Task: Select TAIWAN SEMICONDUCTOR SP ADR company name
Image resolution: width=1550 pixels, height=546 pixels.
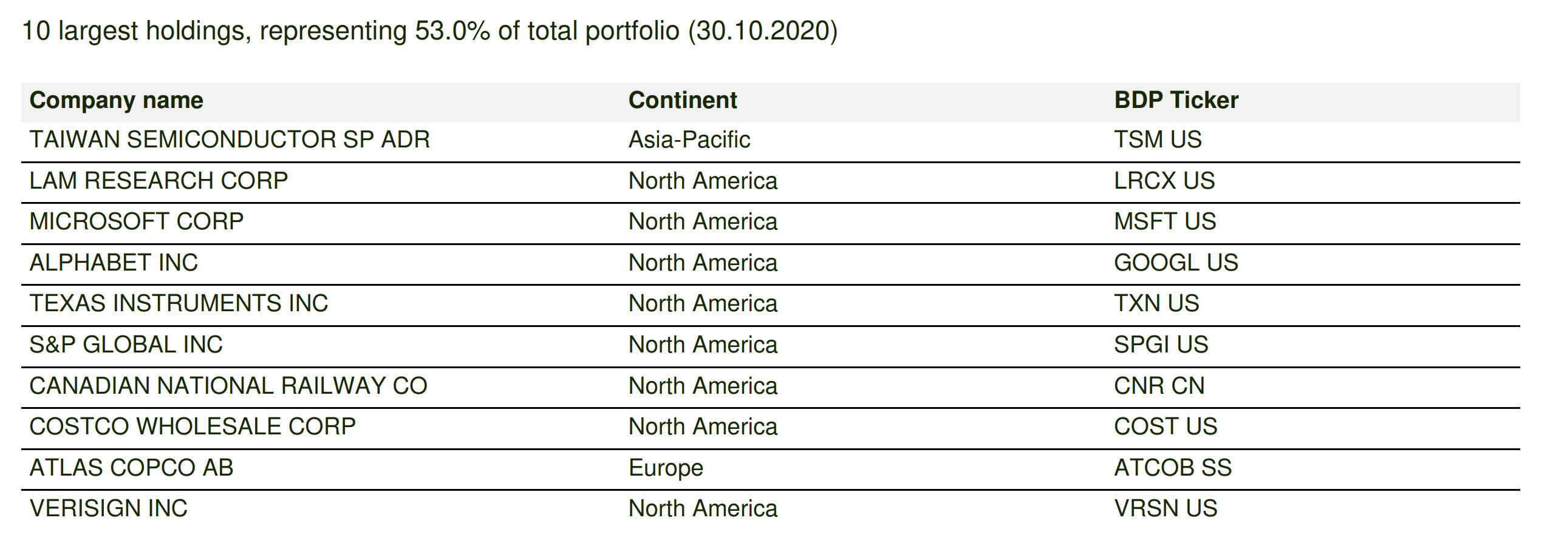Action: (229, 140)
